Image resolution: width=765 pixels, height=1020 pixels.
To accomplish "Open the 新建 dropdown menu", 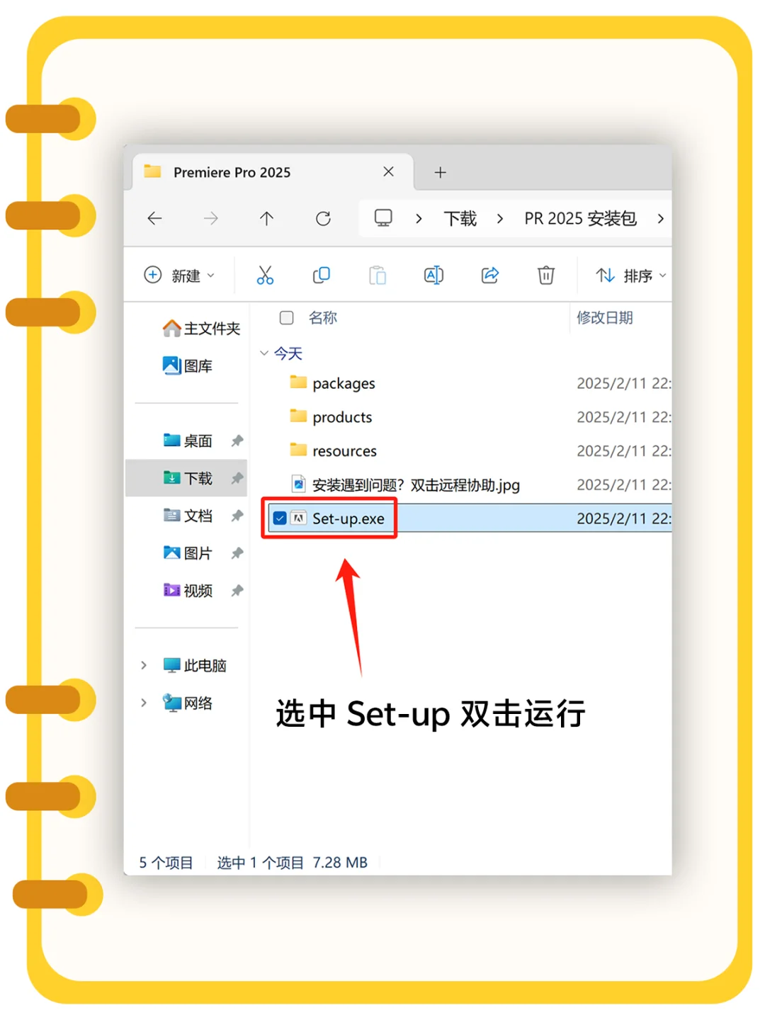I will pos(181,276).
